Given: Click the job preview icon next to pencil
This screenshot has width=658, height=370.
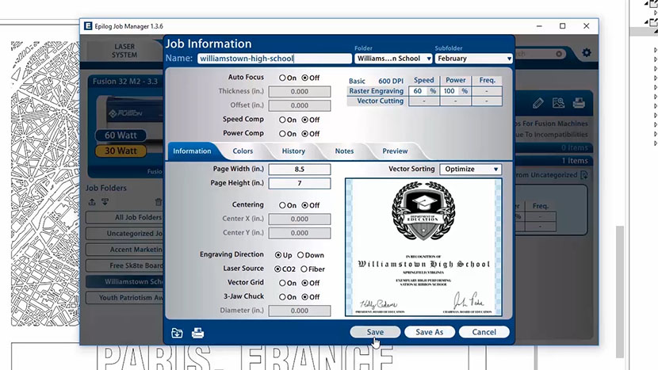Looking at the screenshot, I should pyautogui.click(x=558, y=103).
